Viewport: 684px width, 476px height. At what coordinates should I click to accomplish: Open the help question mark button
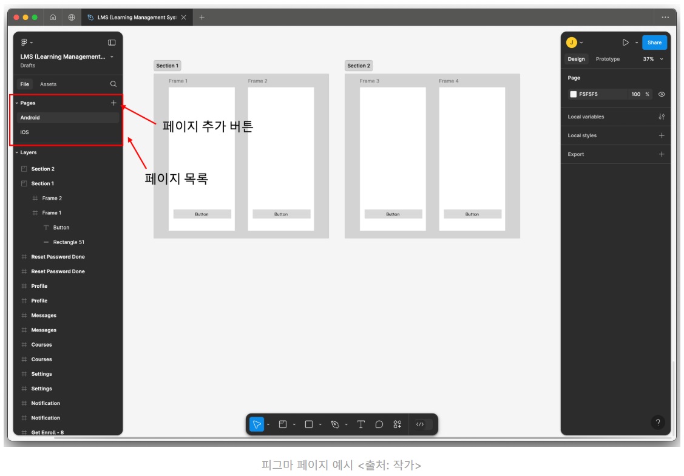(x=658, y=422)
